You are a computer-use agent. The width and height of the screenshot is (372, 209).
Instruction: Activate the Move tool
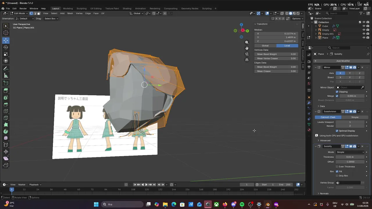(6, 40)
